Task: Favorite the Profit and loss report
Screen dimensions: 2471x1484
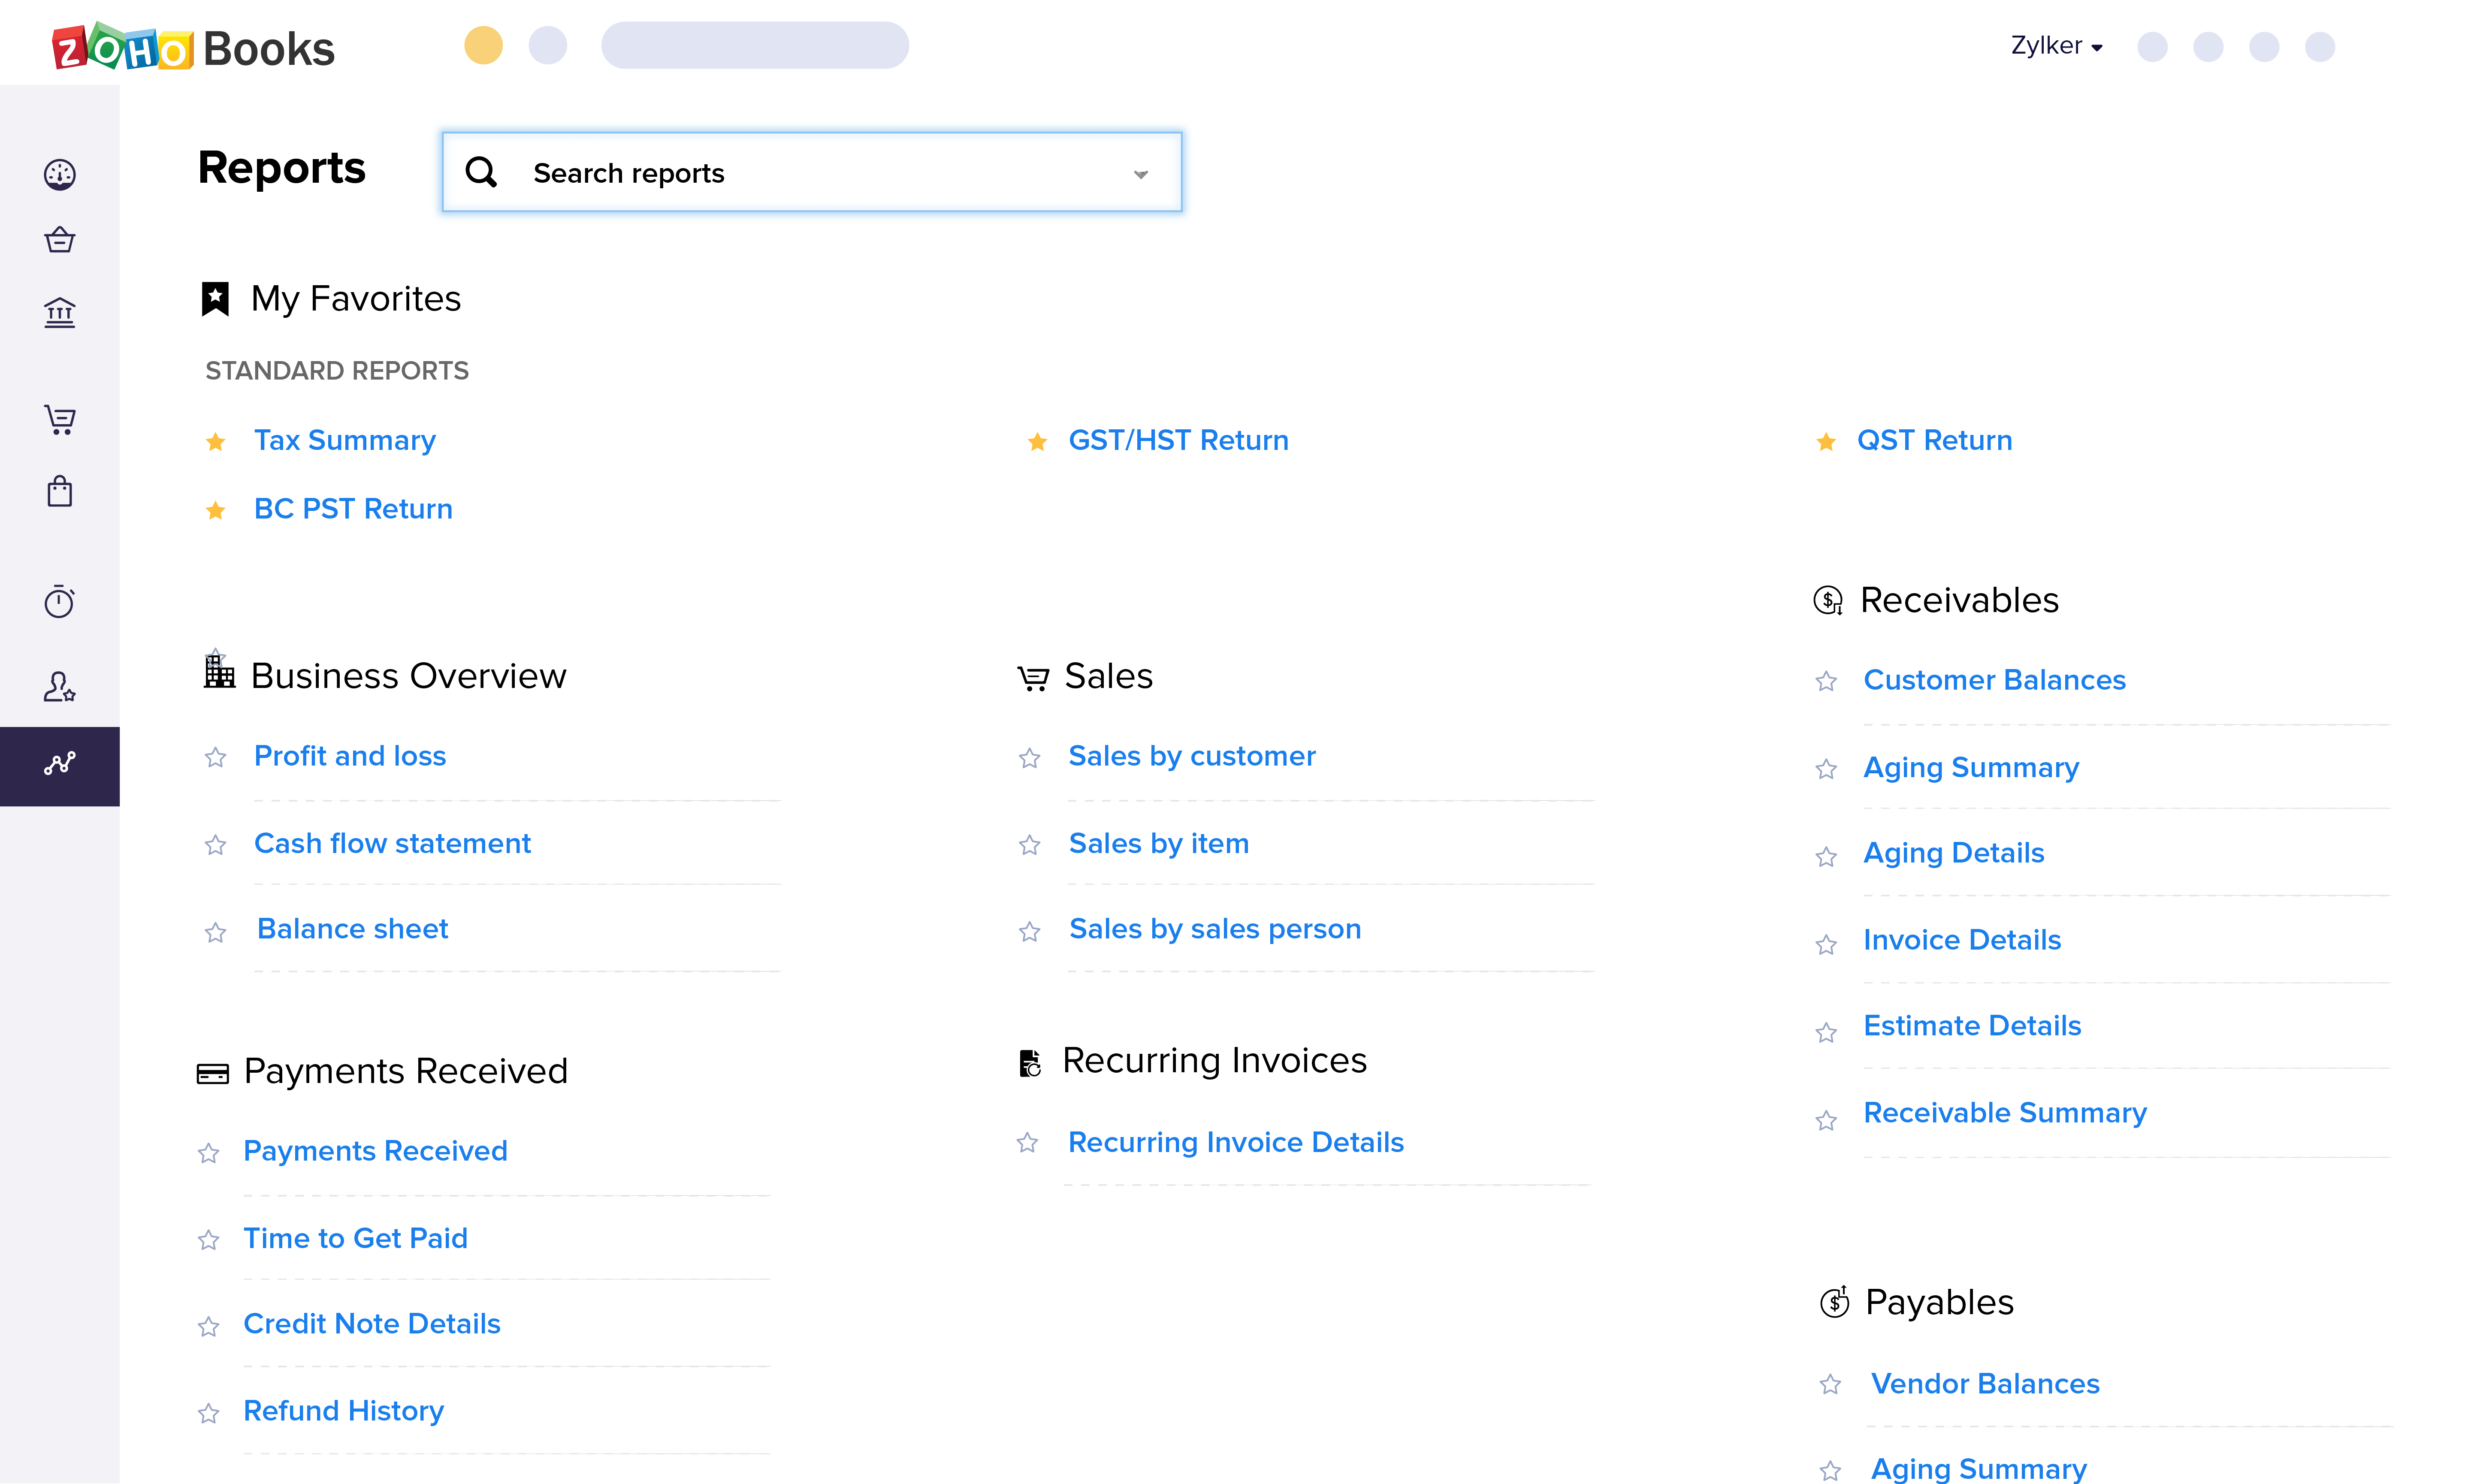Action: [215, 757]
